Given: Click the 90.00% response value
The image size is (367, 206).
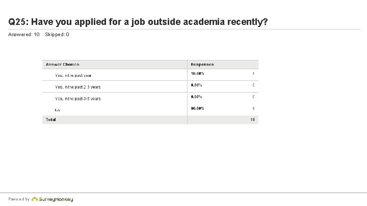Looking at the screenshot, I should click(x=197, y=108).
